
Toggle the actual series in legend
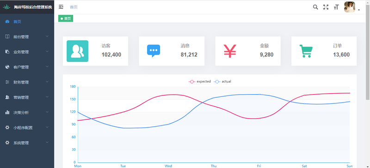tap(222, 82)
